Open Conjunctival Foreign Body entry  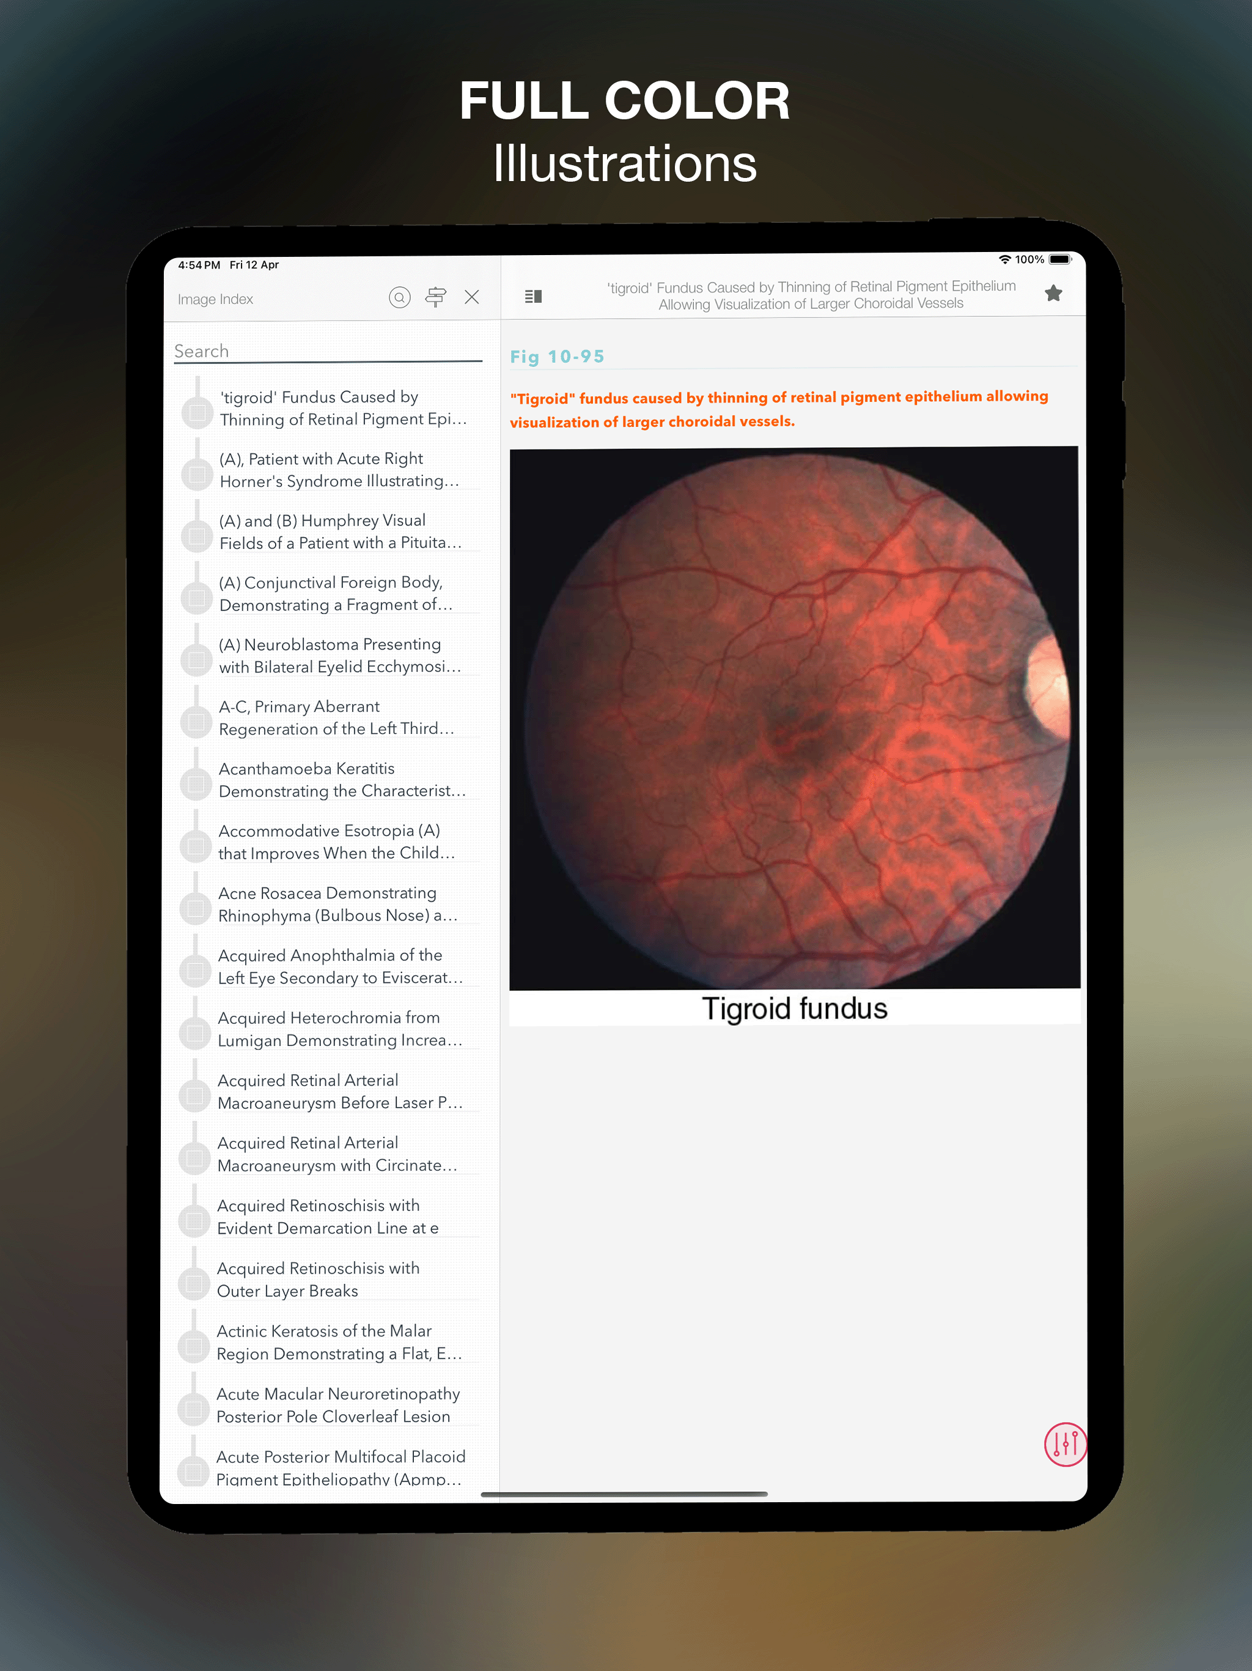[x=330, y=594]
